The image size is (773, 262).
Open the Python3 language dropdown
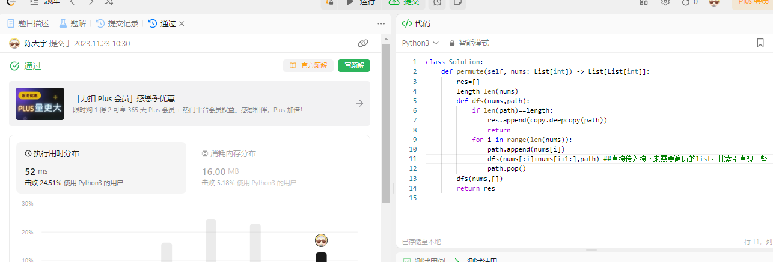coord(420,43)
